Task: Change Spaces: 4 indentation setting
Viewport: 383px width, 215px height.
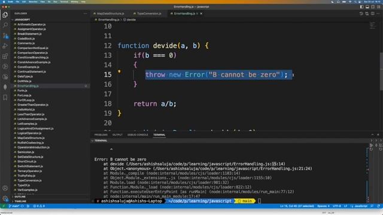Action: pos(323,206)
